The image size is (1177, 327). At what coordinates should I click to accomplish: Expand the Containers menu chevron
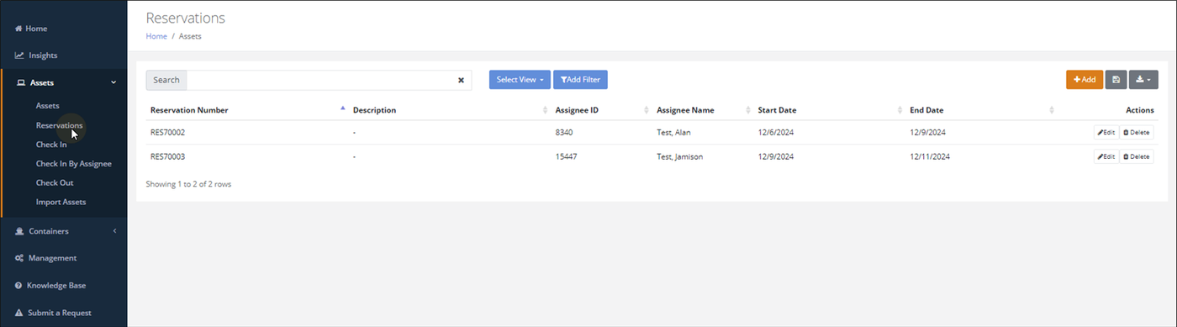coord(114,231)
